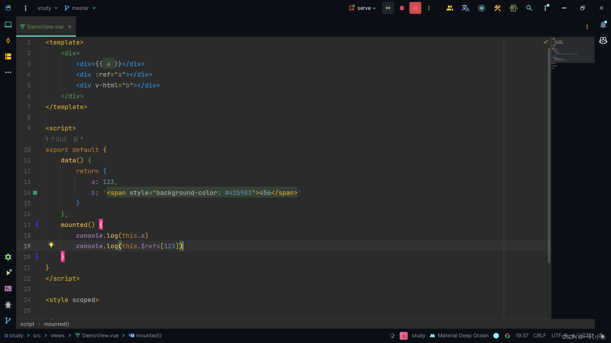Open the Problems alarm tool window
611x343 pixels.
click(8, 305)
